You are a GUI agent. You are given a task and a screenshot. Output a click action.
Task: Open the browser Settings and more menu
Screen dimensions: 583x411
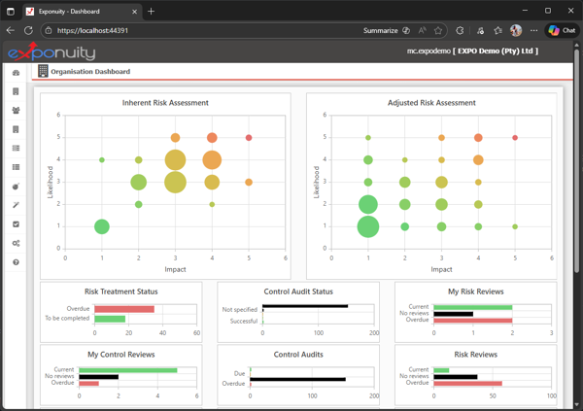click(534, 30)
